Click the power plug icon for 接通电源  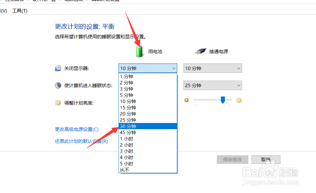pyautogui.click(x=200, y=51)
